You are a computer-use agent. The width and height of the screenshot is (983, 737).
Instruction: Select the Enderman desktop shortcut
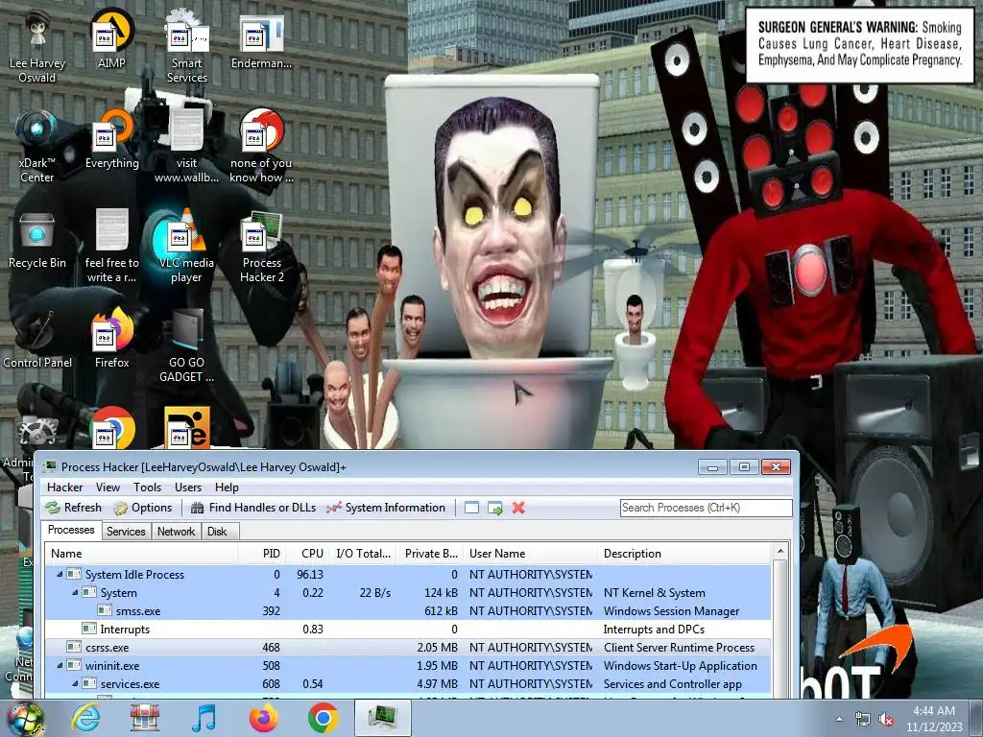[x=261, y=38]
